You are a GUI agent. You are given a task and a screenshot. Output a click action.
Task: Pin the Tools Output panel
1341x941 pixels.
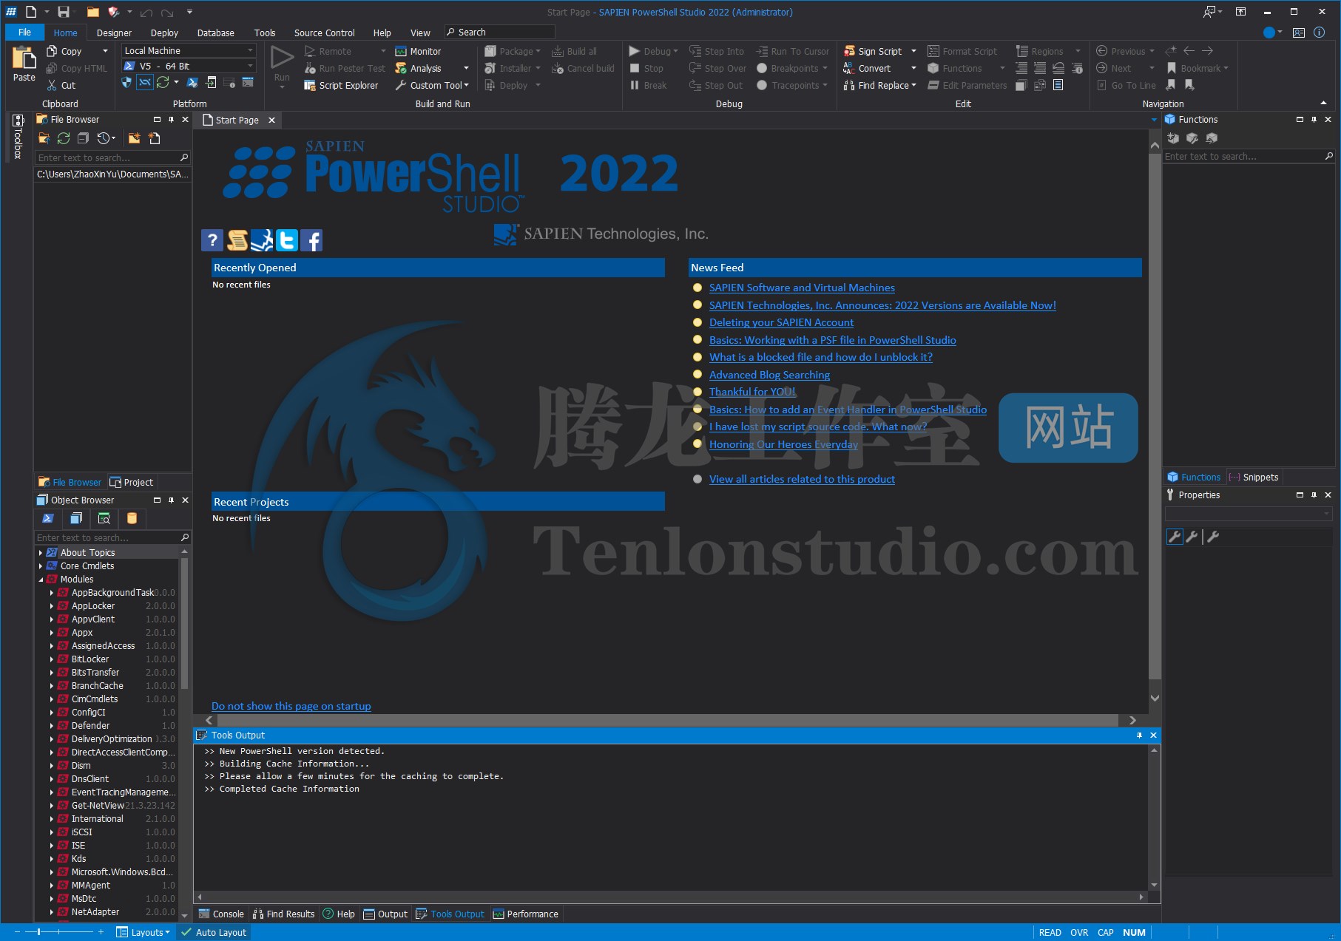click(1139, 735)
